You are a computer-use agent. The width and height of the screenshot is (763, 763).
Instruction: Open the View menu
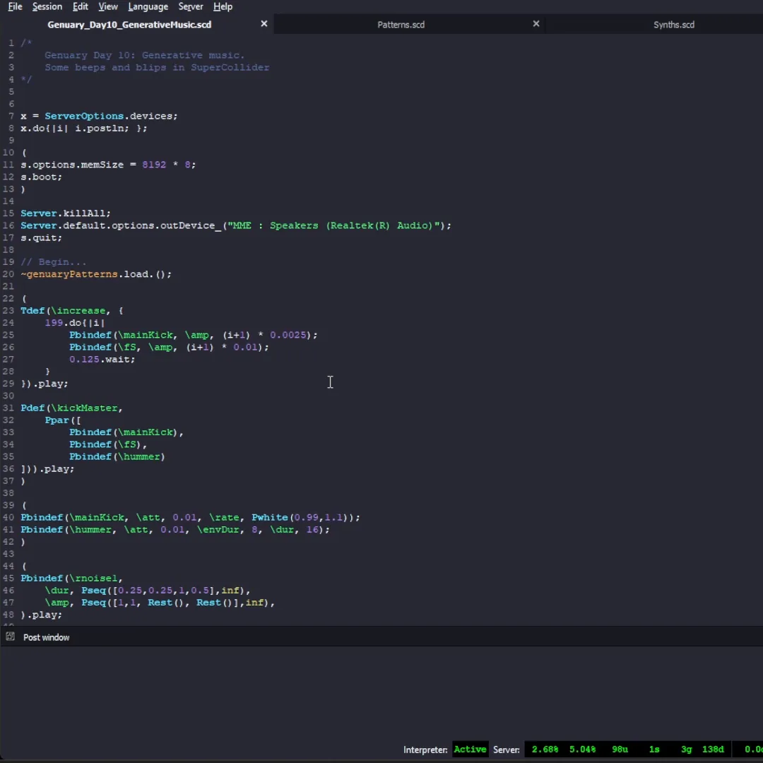click(x=108, y=6)
